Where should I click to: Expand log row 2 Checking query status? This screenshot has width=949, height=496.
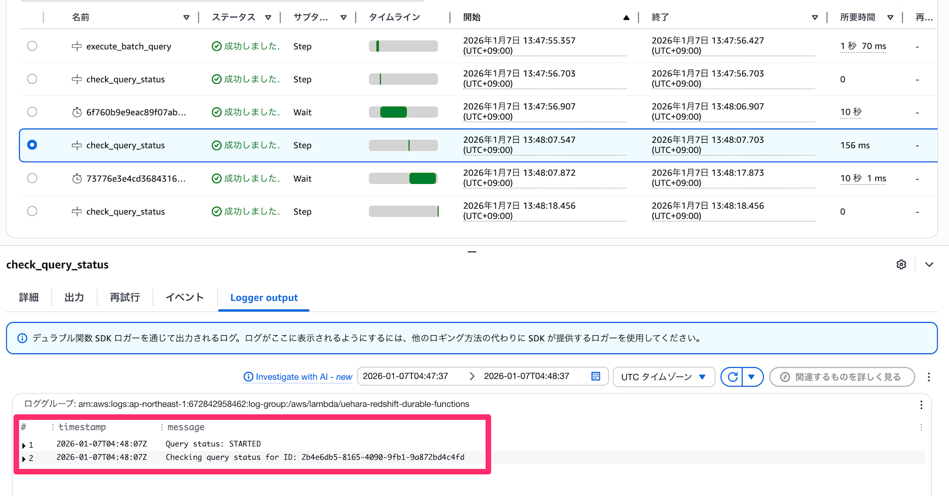(24, 459)
